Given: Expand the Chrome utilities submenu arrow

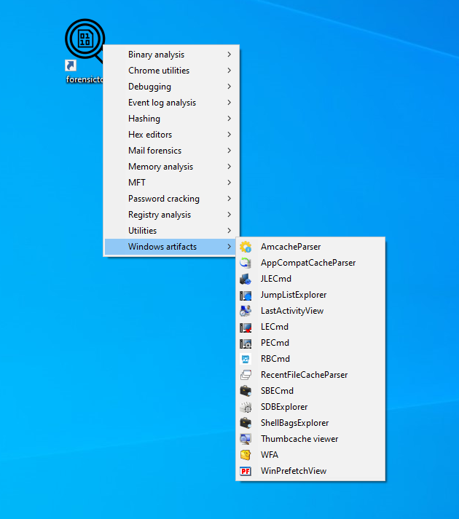Looking at the screenshot, I should click(229, 70).
